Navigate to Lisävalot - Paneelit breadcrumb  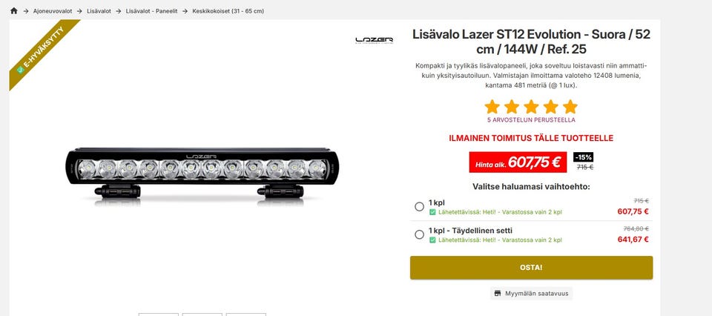coord(151,11)
